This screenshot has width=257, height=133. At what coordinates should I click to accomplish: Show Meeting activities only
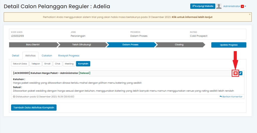click(x=69, y=64)
